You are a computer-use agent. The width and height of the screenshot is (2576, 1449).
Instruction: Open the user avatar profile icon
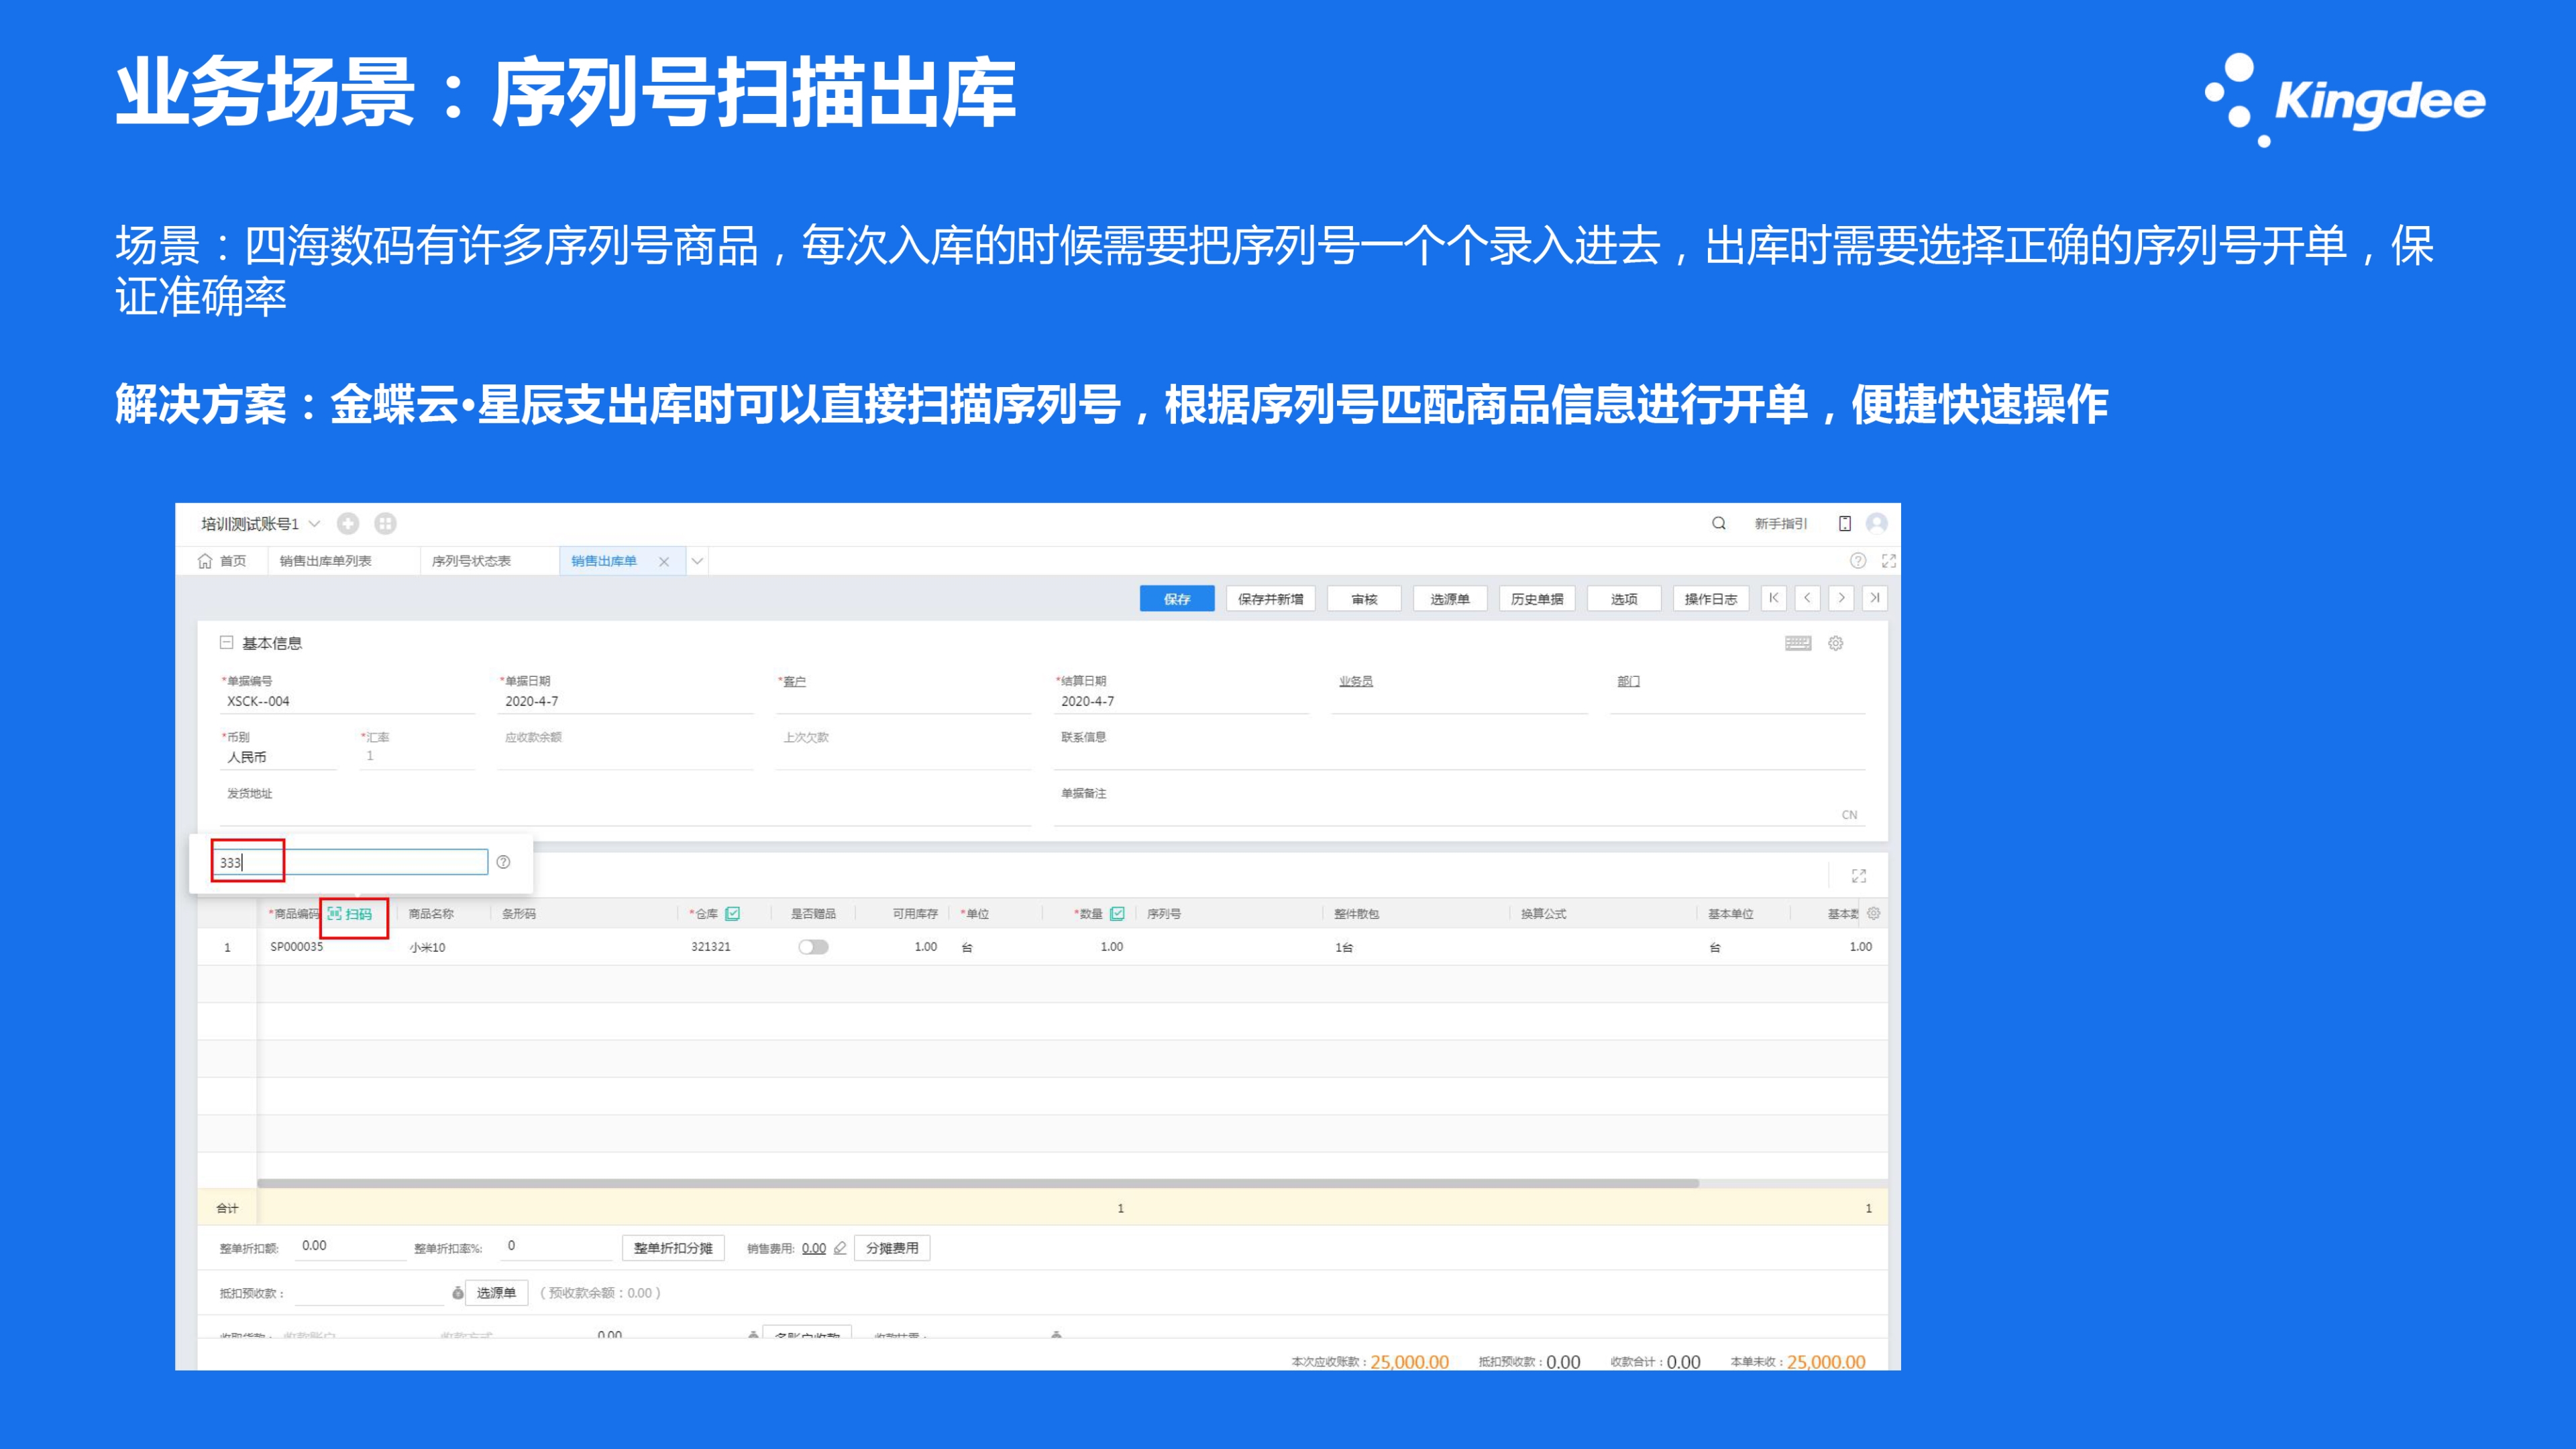(1876, 523)
